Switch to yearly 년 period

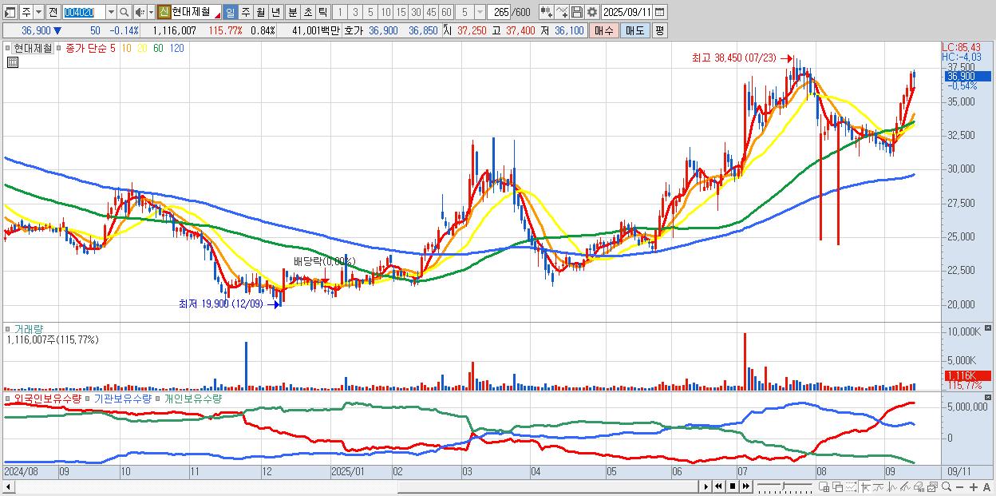click(x=275, y=12)
